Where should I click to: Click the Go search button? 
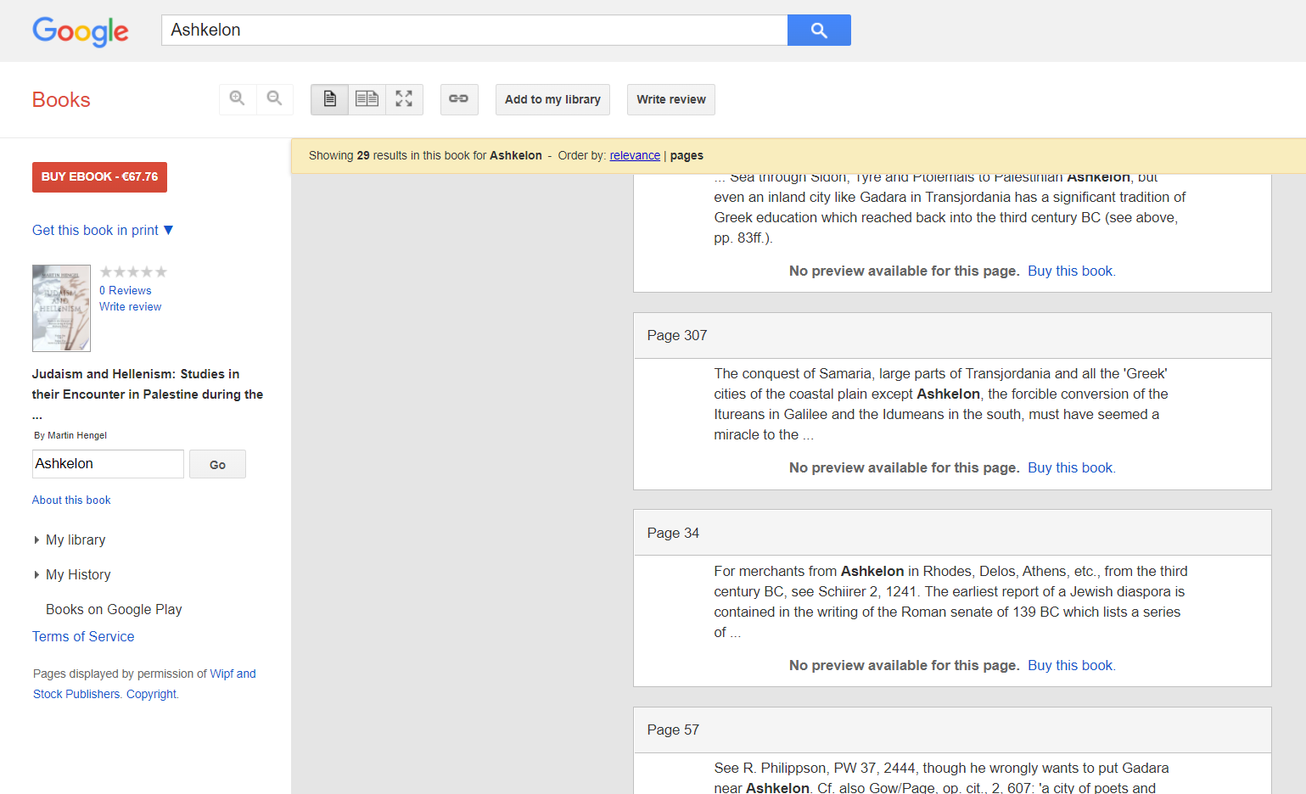(217, 464)
